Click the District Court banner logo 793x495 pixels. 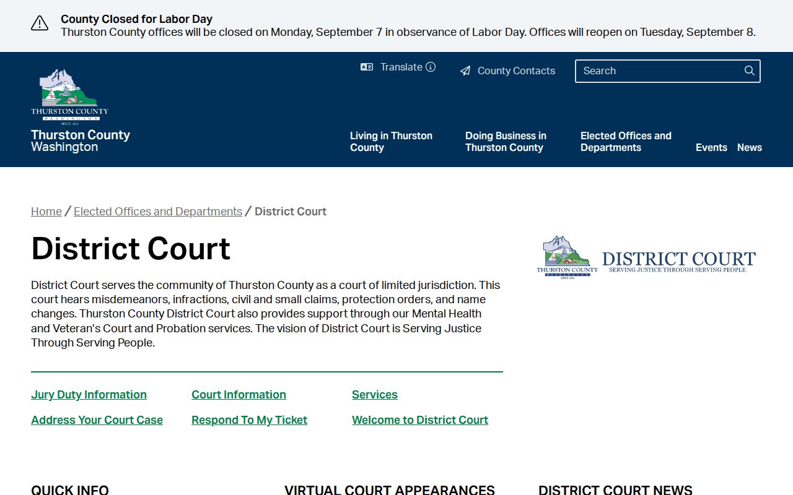click(x=646, y=258)
